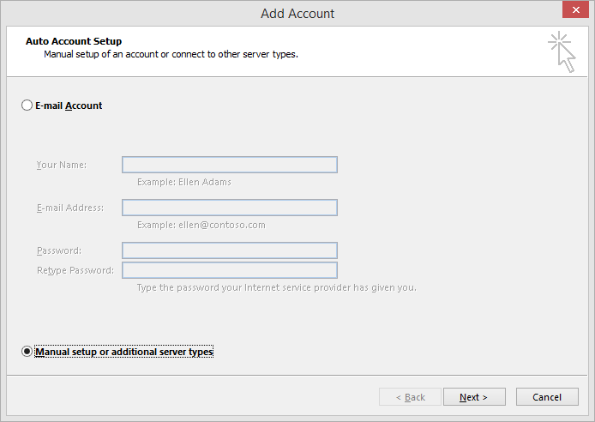This screenshot has width=595, height=422.
Task: Click the ellen@contoso.com example text
Action: tap(222, 225)
